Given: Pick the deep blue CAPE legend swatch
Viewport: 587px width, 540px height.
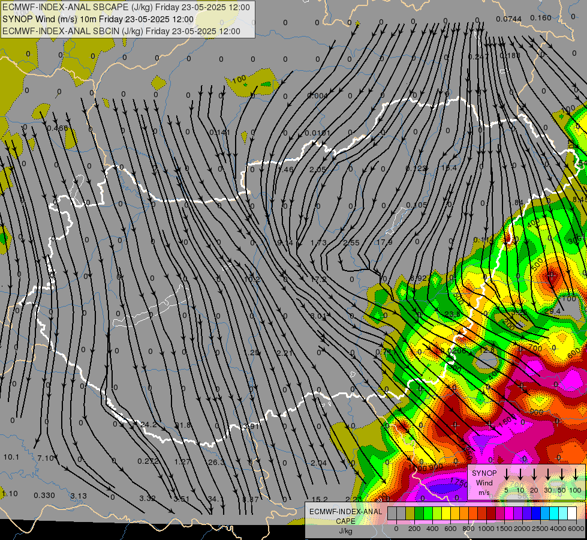Looking at the screenshot, I should 537,513.
